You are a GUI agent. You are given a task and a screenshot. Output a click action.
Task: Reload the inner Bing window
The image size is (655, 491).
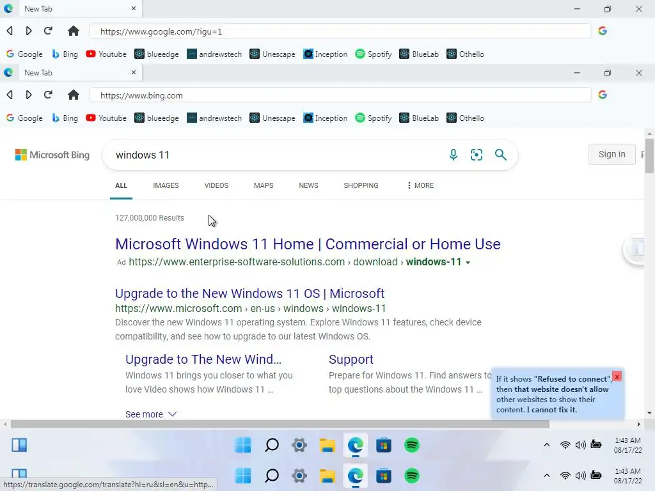click(48, 95)
